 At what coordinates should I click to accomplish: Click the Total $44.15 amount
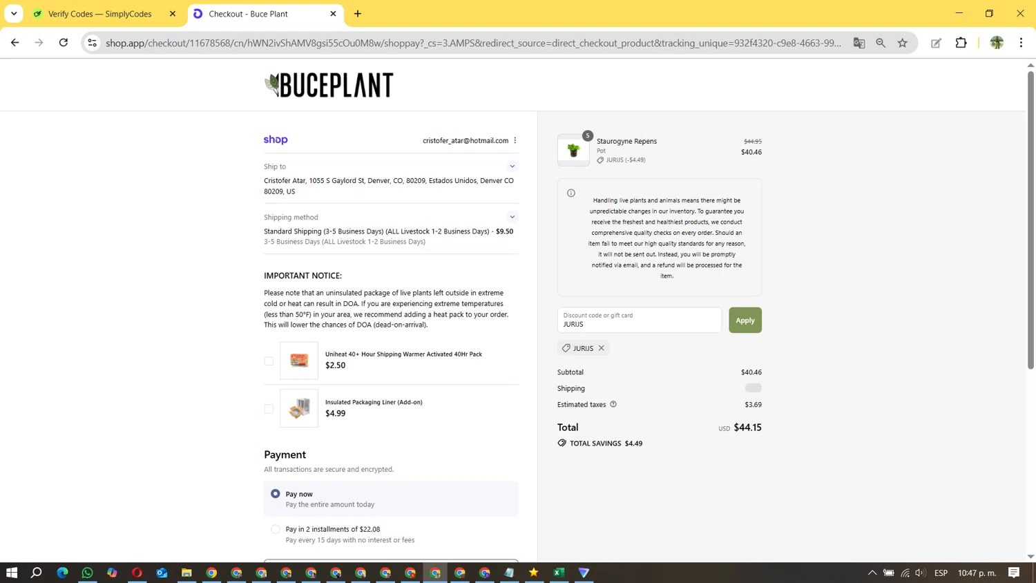(x=747, y=428)
